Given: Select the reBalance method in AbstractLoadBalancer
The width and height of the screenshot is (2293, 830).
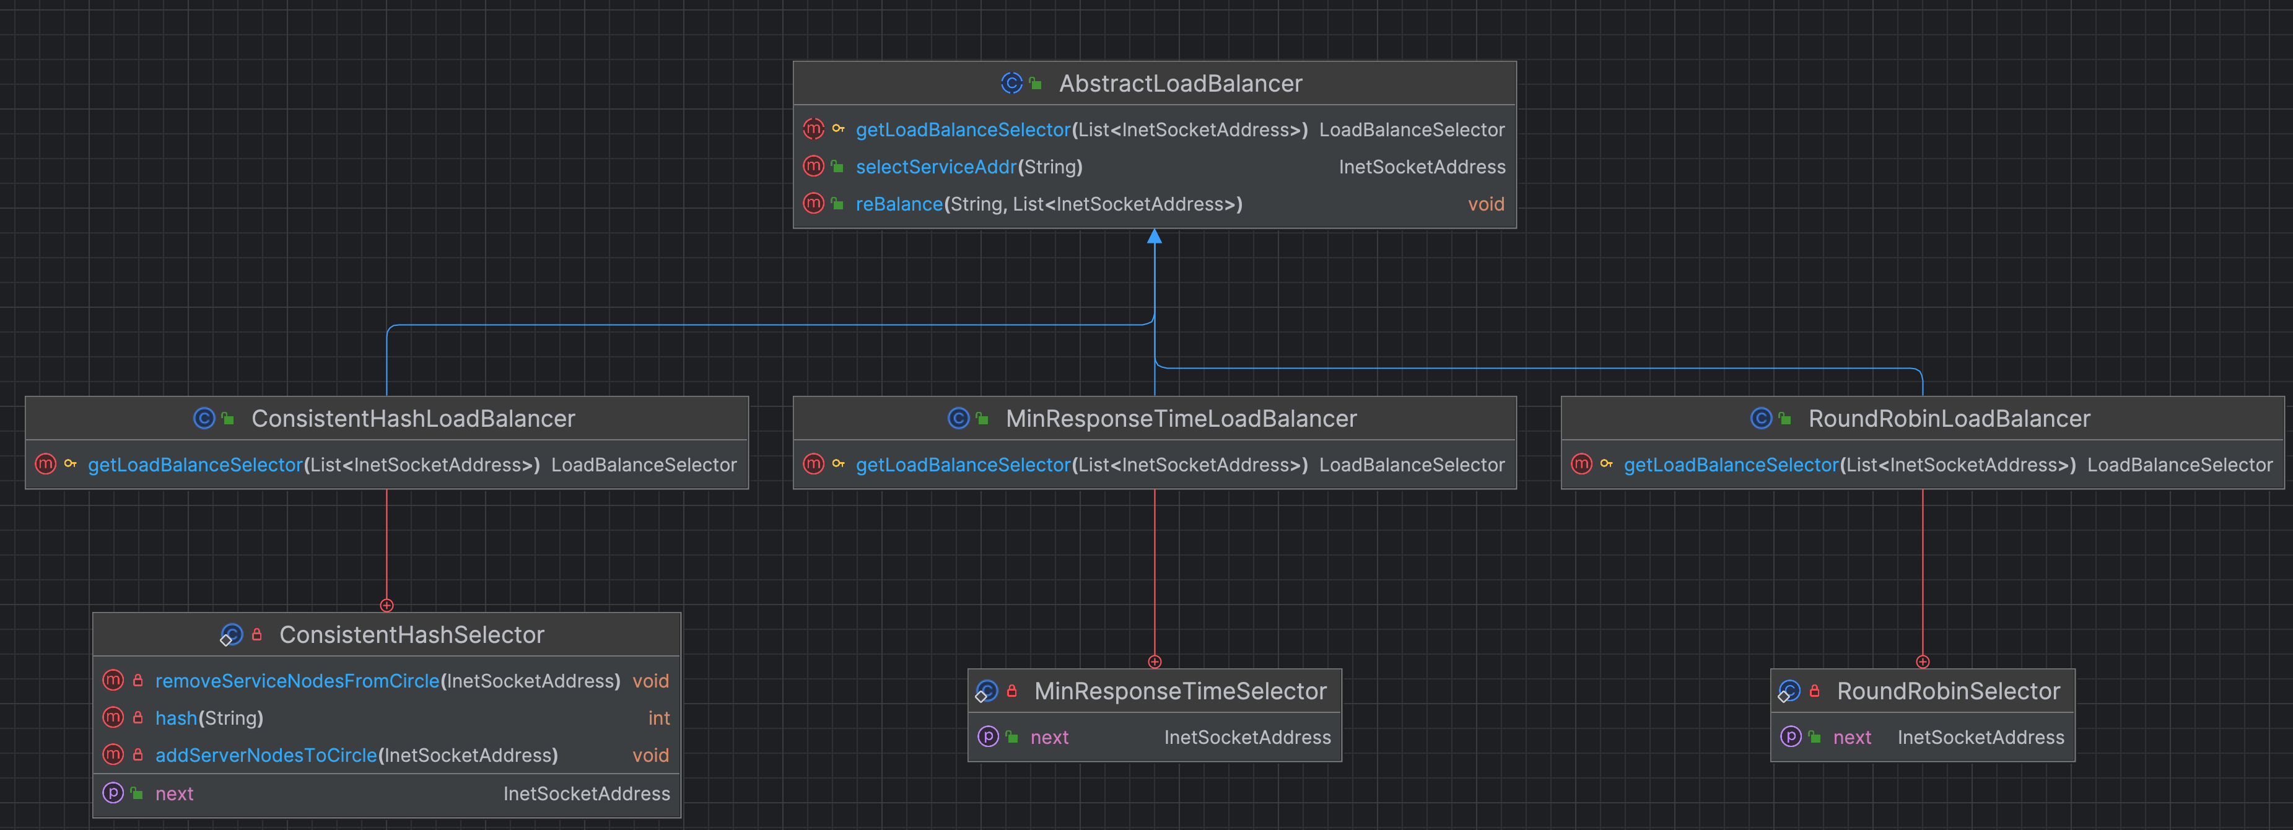Looking at the screenshot, I should coord(899,204).
